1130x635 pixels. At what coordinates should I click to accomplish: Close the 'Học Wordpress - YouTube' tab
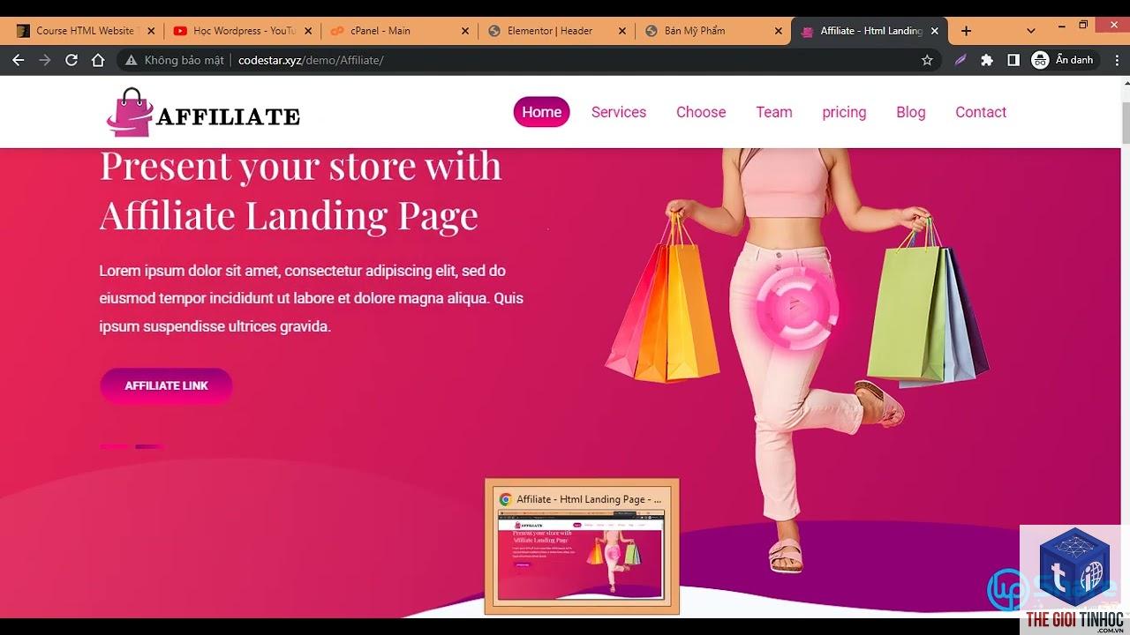(308, 31)
